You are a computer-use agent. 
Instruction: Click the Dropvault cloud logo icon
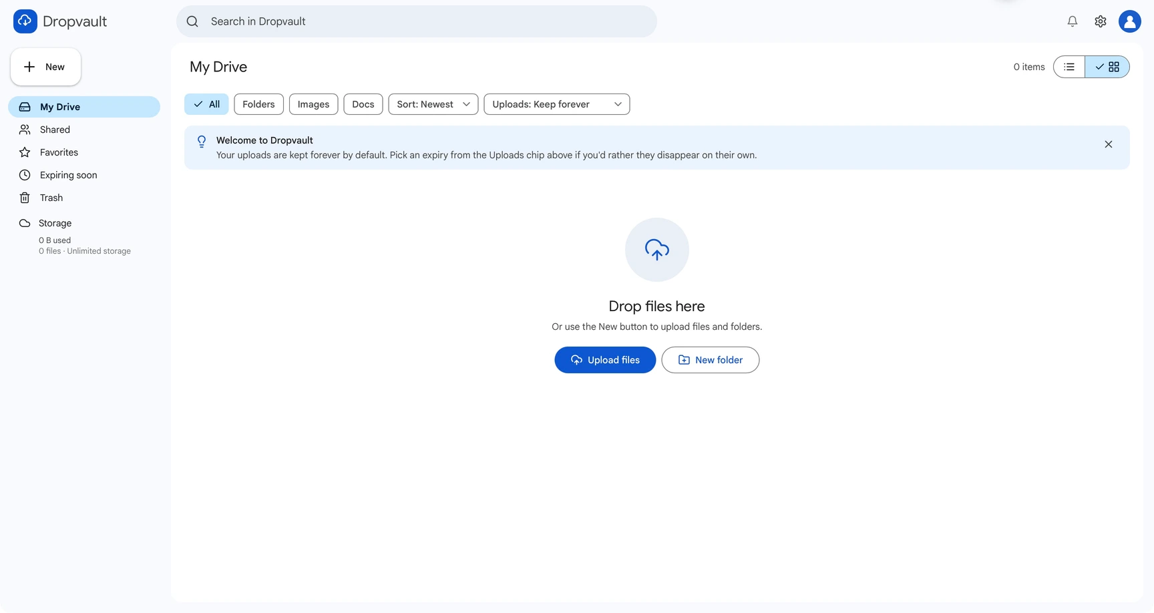[25, 21]
